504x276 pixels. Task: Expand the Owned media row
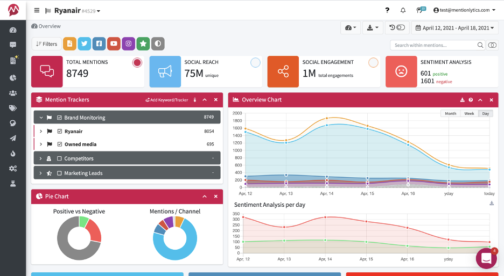pyautogui.click(x=41, y=144)
